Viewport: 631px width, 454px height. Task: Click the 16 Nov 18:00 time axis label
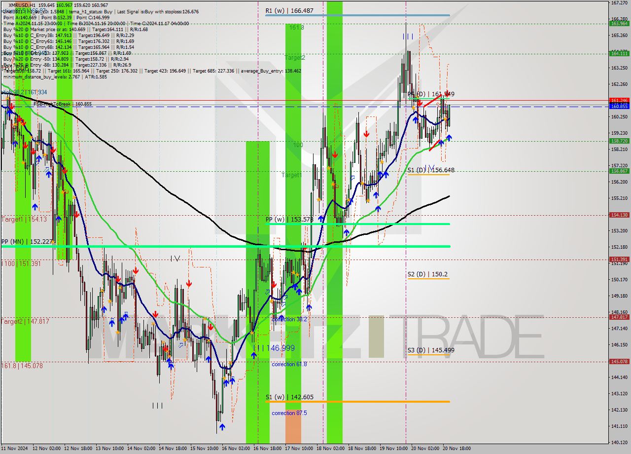coord(267,449)
